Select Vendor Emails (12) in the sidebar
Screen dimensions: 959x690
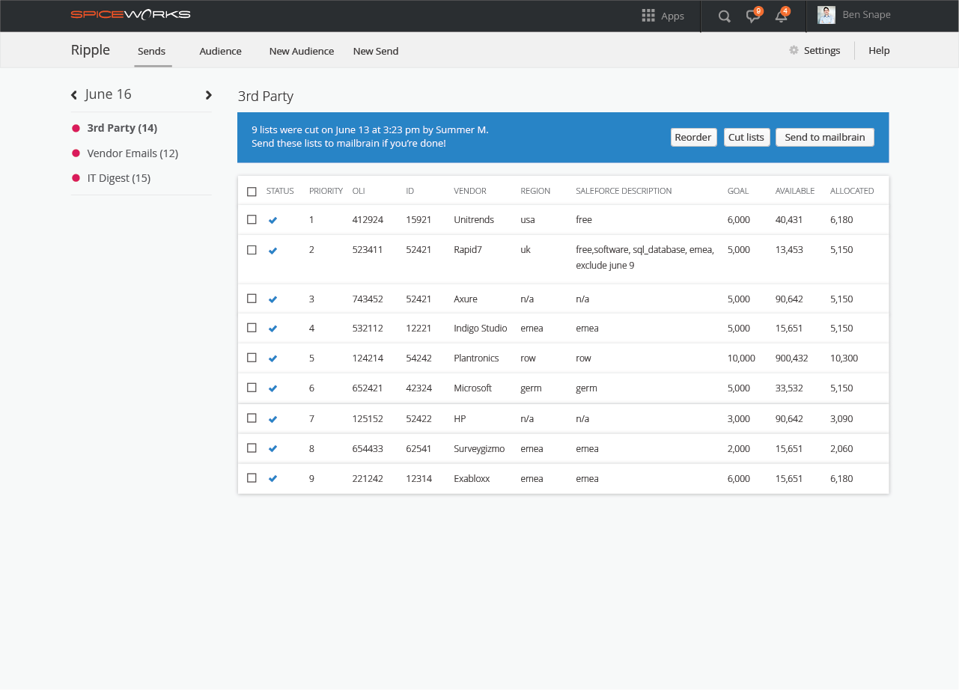tap(133, 153)
